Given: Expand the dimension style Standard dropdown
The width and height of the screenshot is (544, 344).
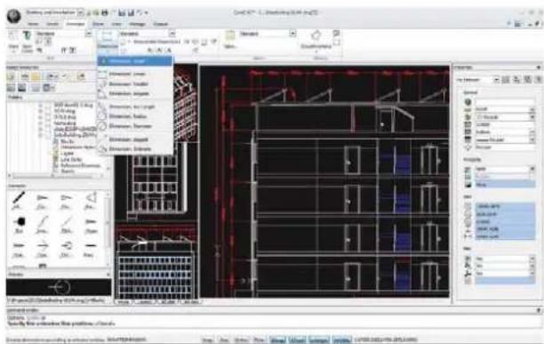Looking at the screenshot, I should pos(172,34).
